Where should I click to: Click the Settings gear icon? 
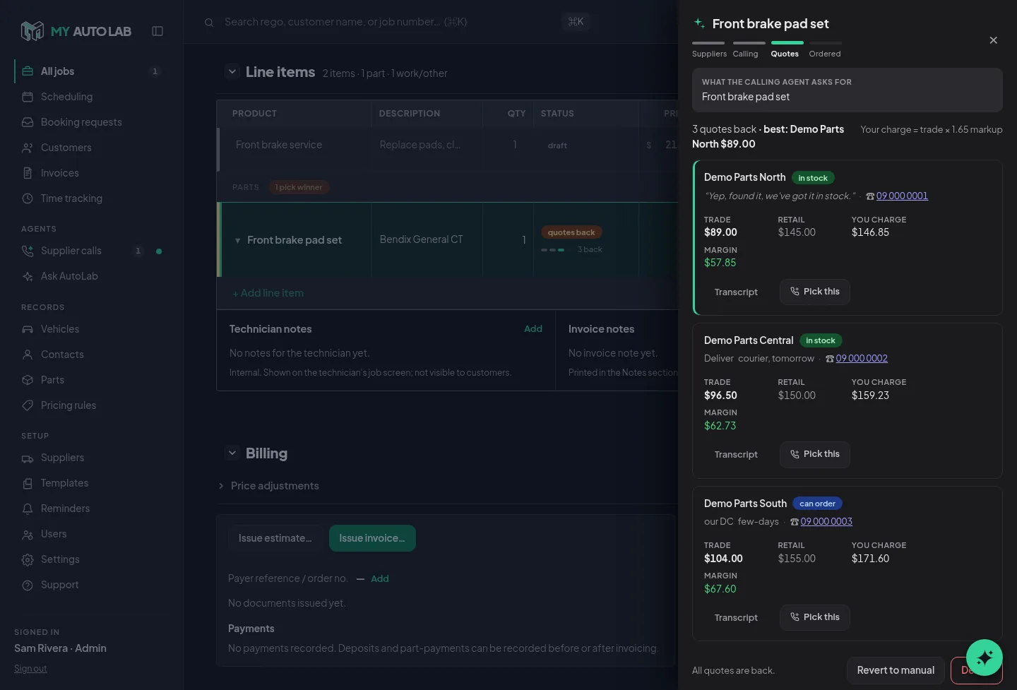pos(28,559)
